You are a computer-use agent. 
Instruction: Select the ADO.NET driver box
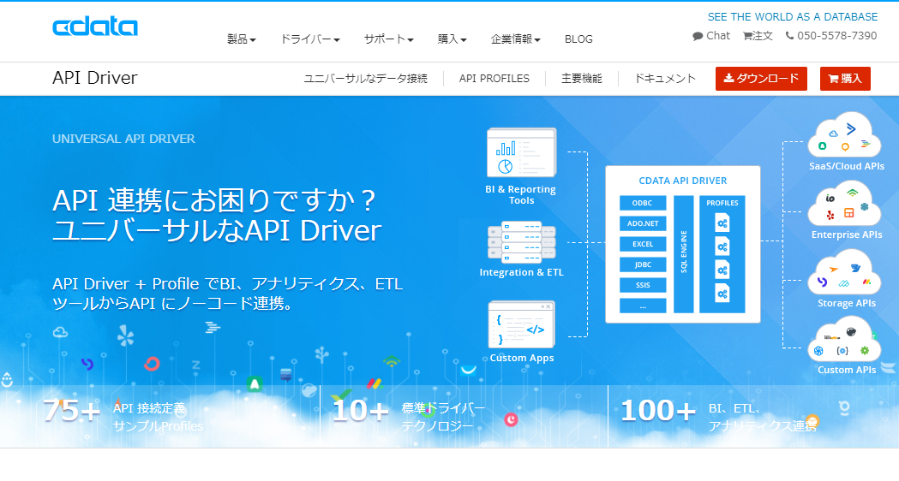click(643, 223)
